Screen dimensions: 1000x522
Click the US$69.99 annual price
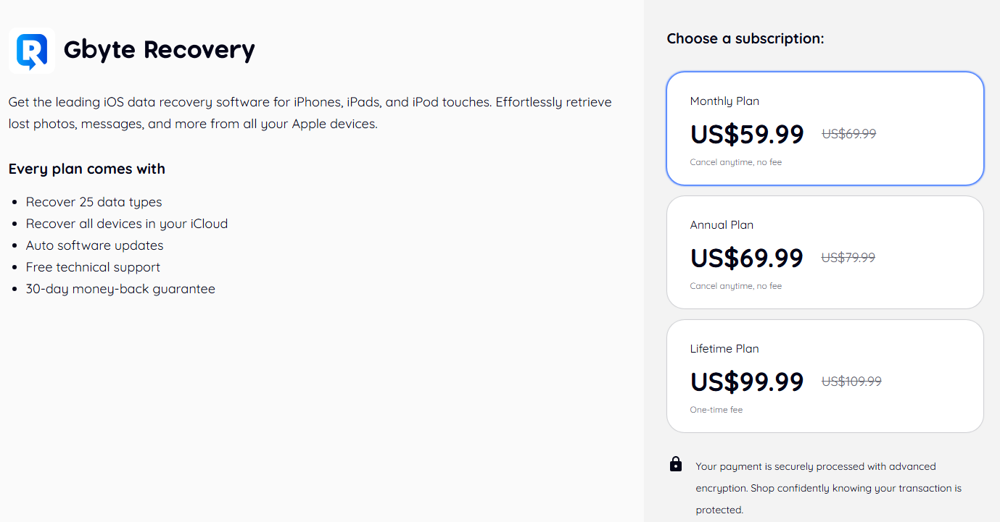(x=747, y=258)
